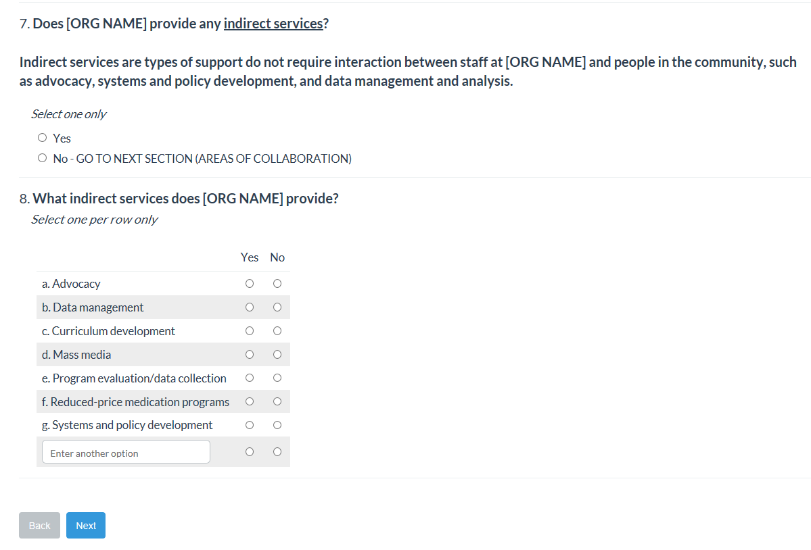Screen dimensions: 811x550
Task: Mark Yes for Program evaluation/data collection
Action: point(250,378)
